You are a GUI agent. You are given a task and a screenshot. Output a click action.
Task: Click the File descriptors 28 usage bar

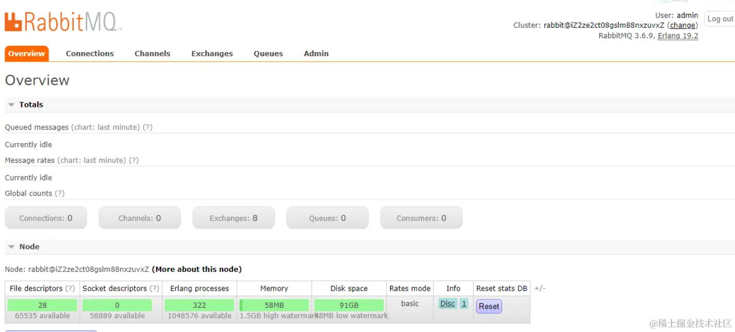pyautogui.click(x=42, y=305)
